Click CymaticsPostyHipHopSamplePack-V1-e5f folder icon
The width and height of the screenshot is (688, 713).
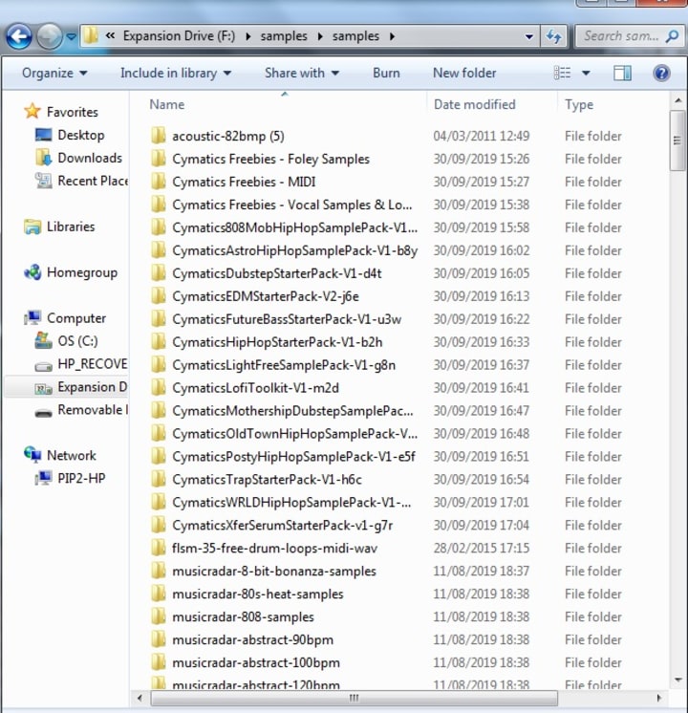point(159,456)
